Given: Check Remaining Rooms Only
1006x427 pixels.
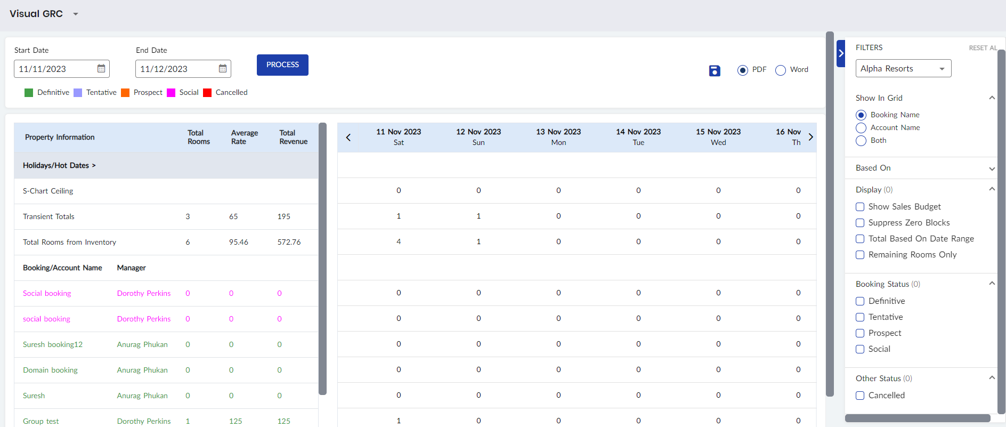Looking at the screenshot, I should (x=860, y=255).
